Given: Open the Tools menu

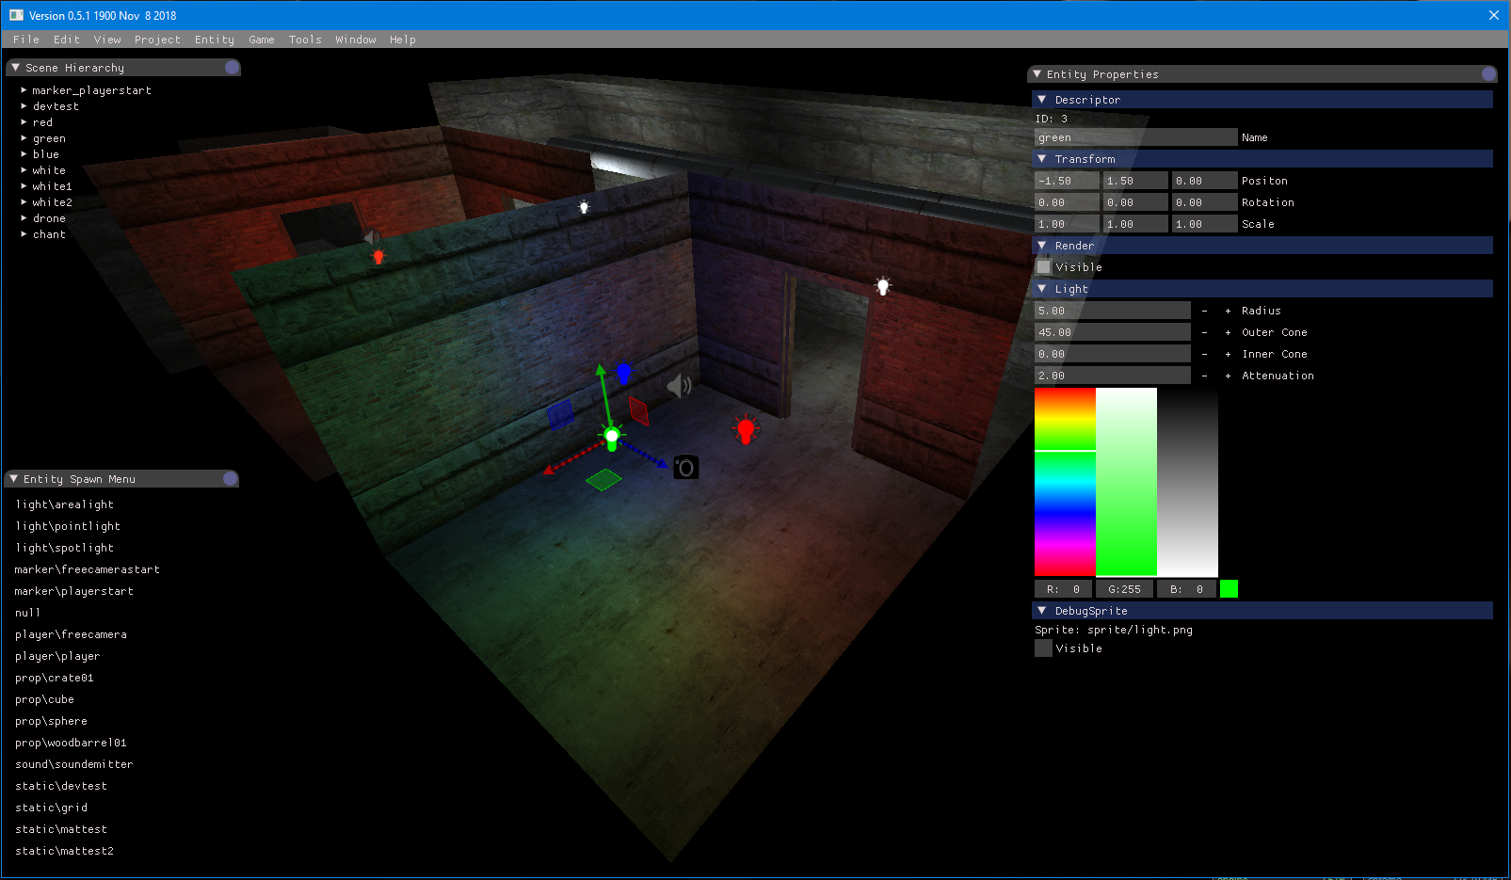Looking at the screenshot, I should click(305, 40).
